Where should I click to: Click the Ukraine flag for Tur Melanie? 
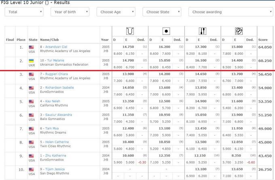[32, 60]
